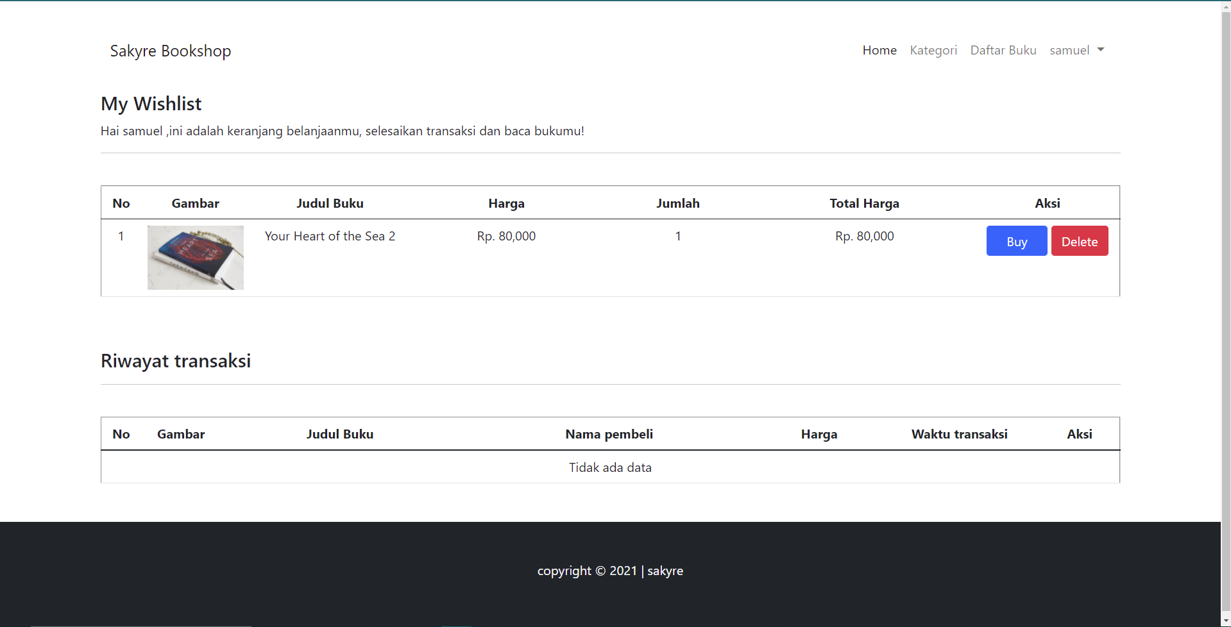Select the title Your Heart of the Sea 2
Image resolution: width=1231 pixels, height=627 pixels.
point(330,236)
